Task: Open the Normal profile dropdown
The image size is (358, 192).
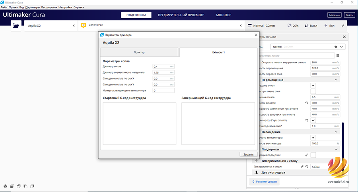Action: point(308,47)
